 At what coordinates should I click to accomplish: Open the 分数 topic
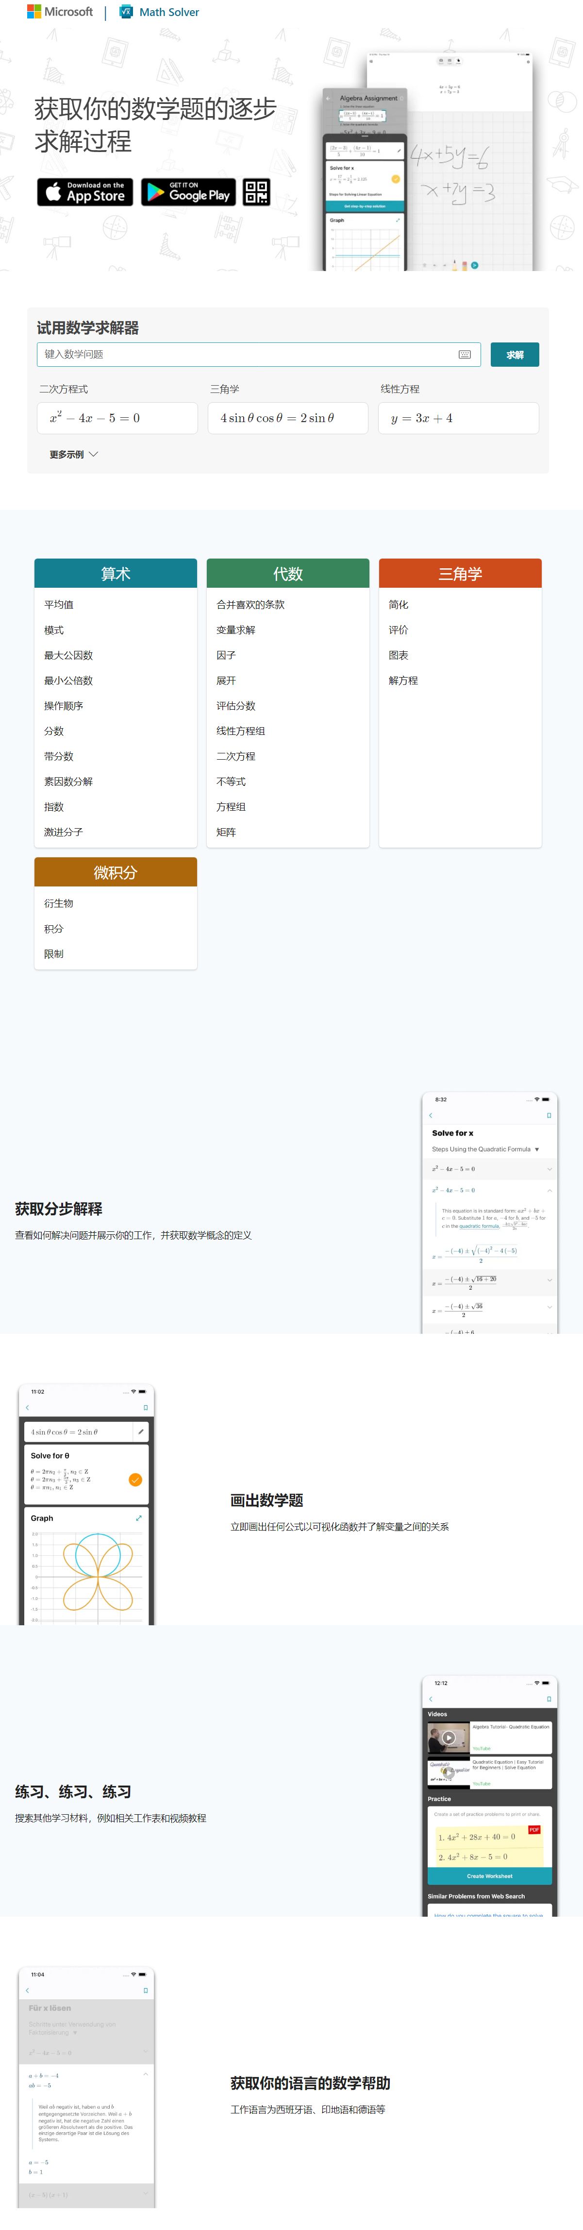click(x=53, y=732)
